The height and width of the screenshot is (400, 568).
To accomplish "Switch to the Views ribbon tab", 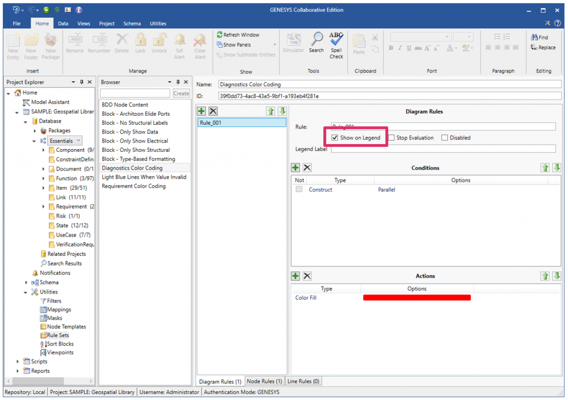I will [84, 23].
